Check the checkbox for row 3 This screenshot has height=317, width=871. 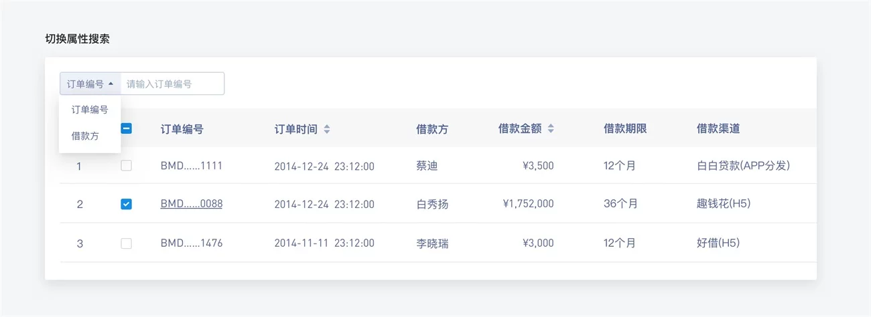[126, 243]
